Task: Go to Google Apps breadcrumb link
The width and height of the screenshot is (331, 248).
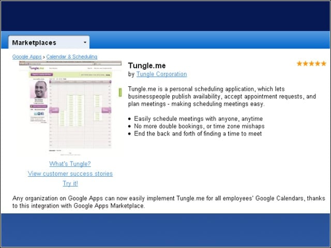Action: pos(27,56)
